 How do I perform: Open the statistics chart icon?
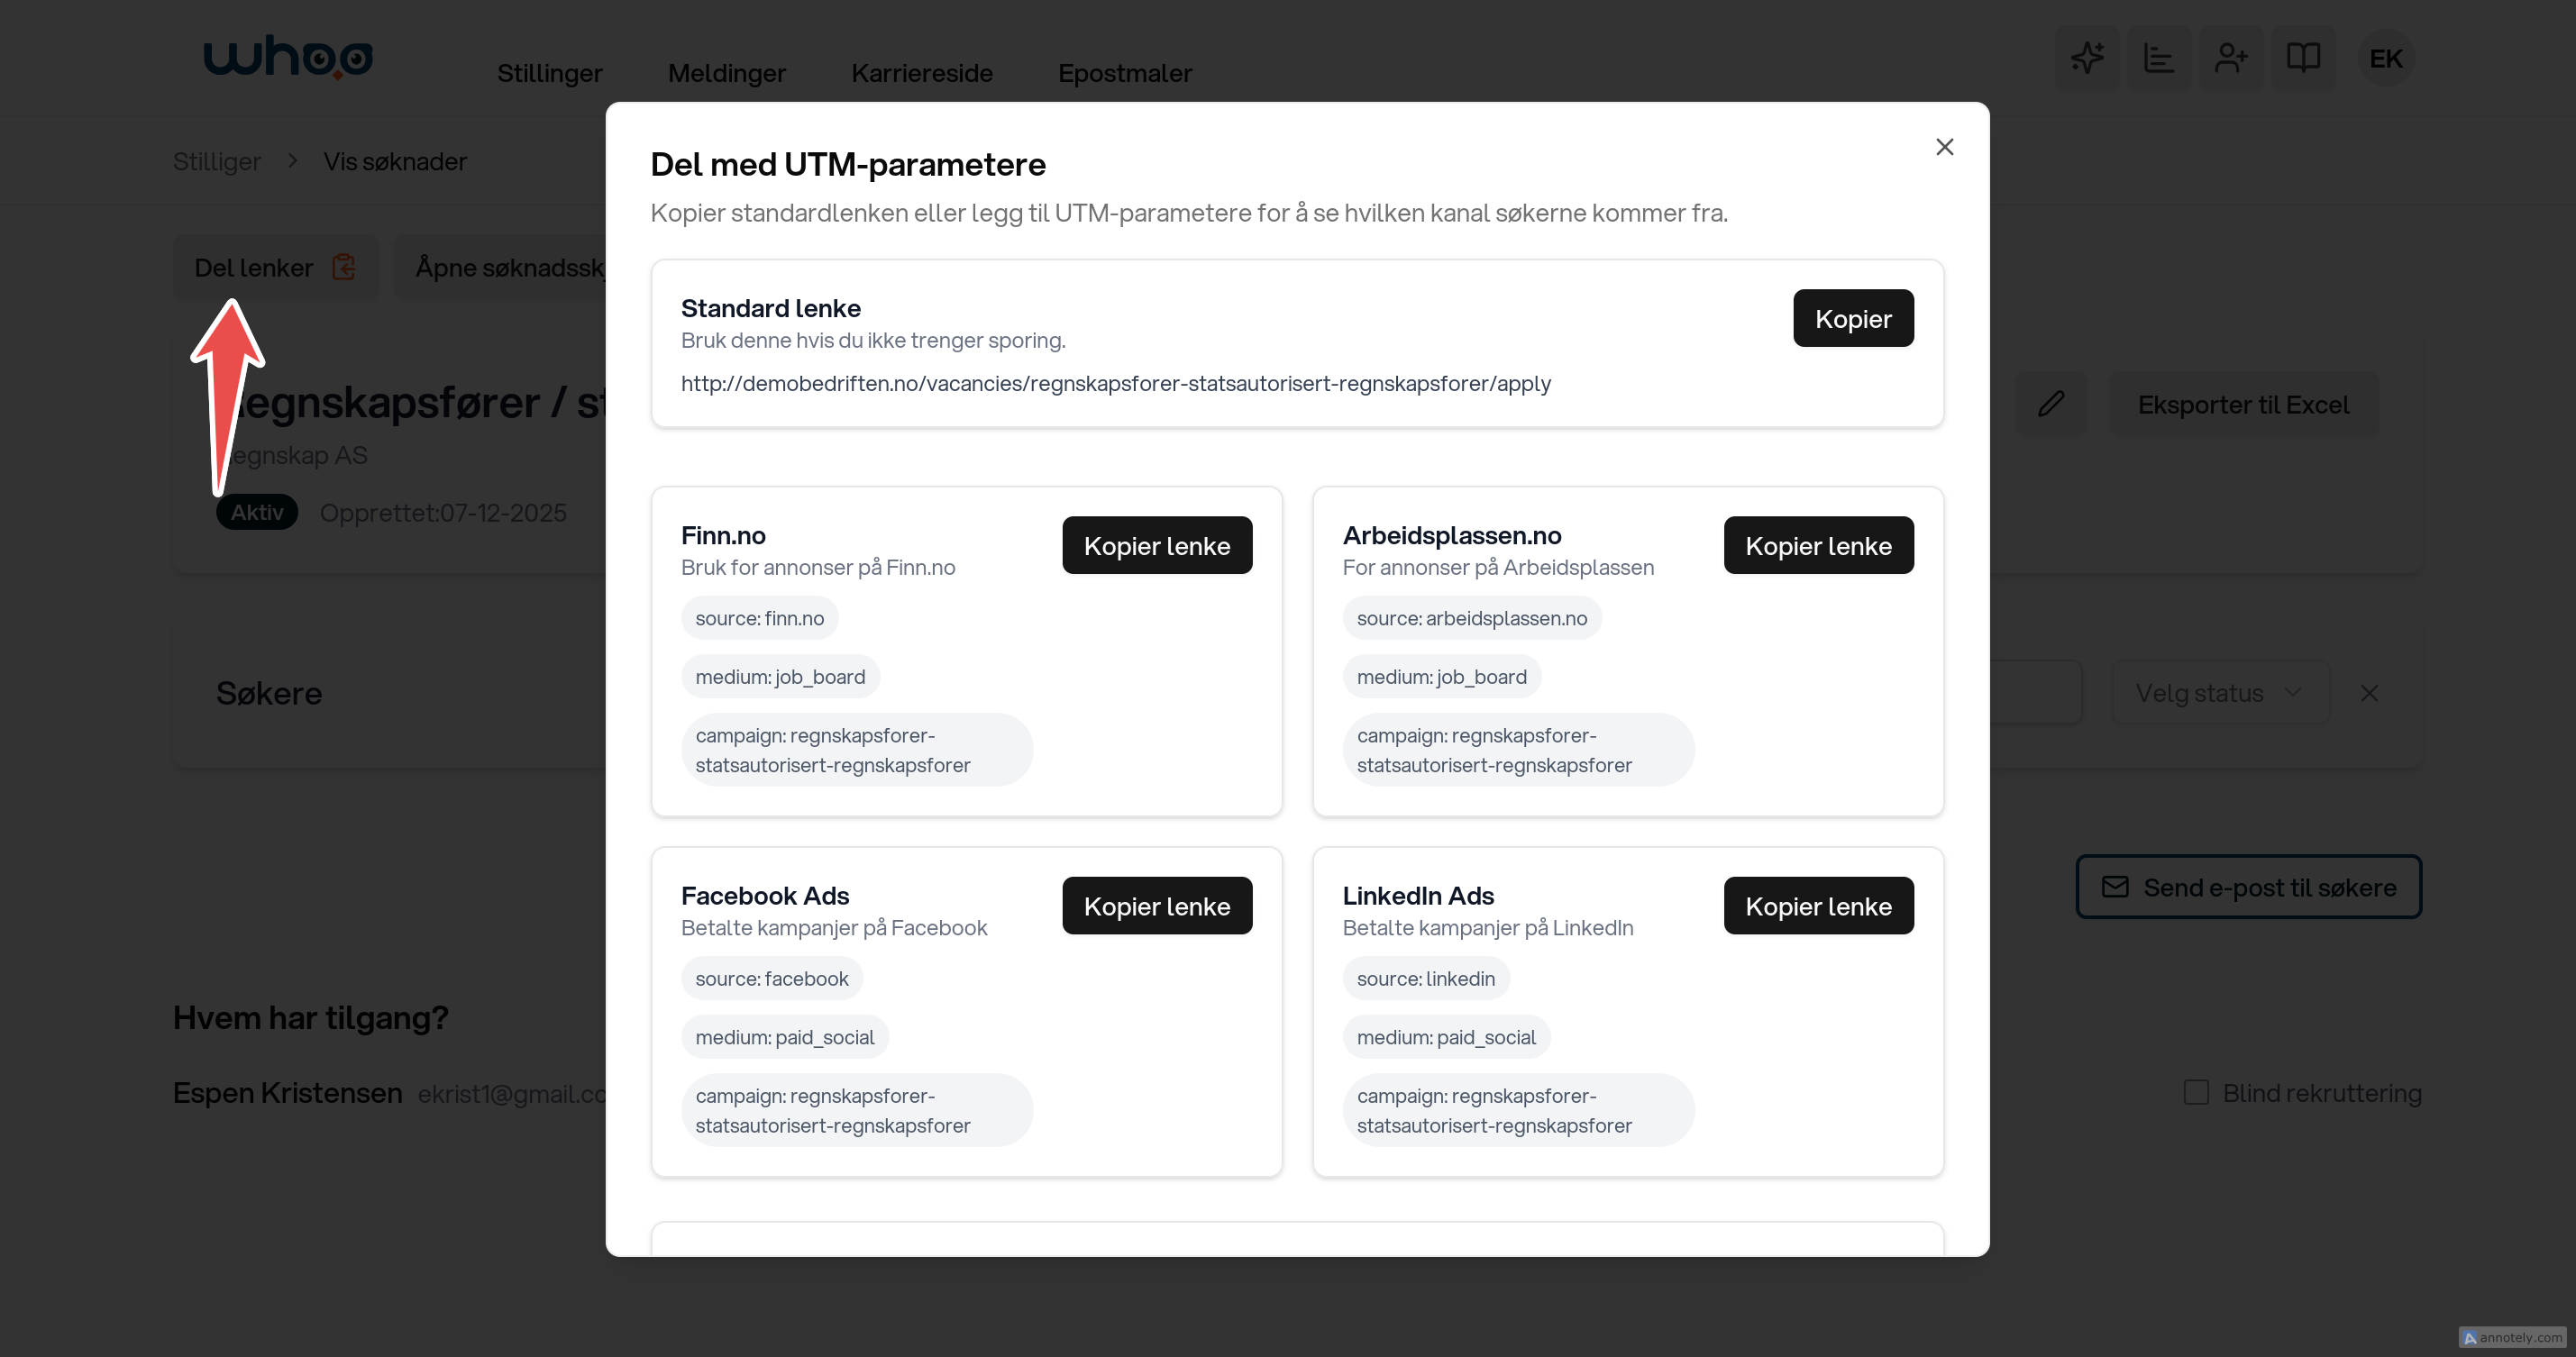point(2159,58)
